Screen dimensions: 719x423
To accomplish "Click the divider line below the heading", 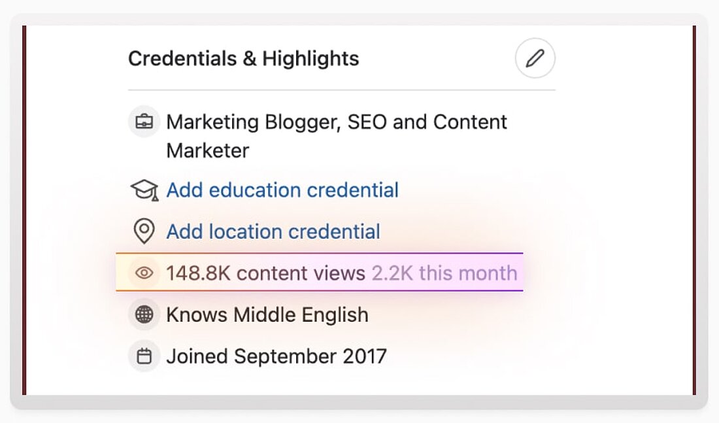I will (341, 90).
